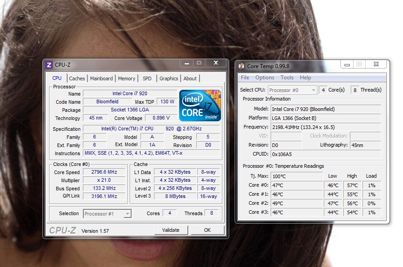Click the Core #0 temperature 47°C
The image size is (403, 267).
pos(297,185)
